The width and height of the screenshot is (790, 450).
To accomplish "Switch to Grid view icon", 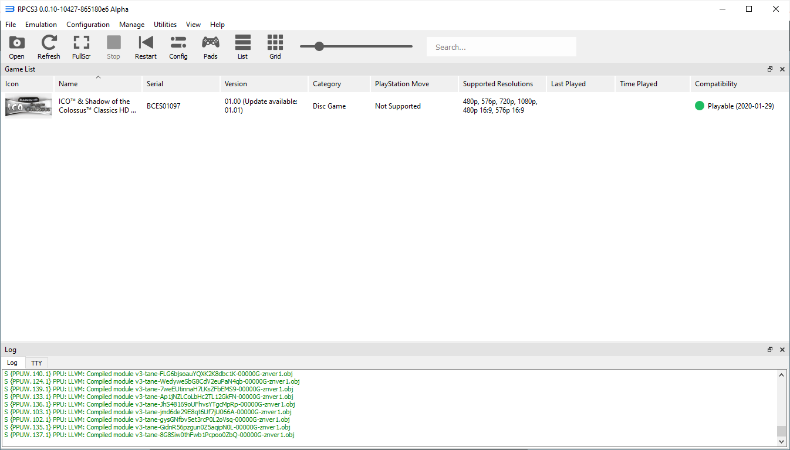I will [275, 47].
